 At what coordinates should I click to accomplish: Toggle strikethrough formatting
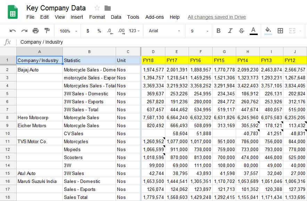(x=242, y=31)
